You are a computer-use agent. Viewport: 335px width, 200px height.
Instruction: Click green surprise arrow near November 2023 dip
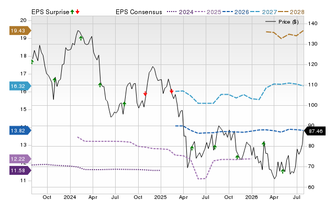(x=54, y=80)
